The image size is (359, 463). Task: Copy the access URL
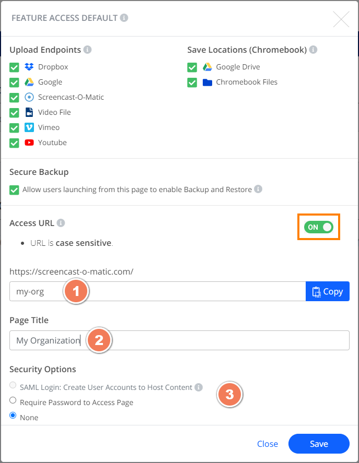coord(328,291)
